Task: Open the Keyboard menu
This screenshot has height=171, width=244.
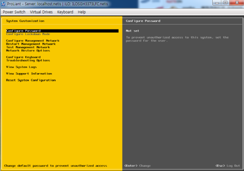Action: (x=65, y=12)
